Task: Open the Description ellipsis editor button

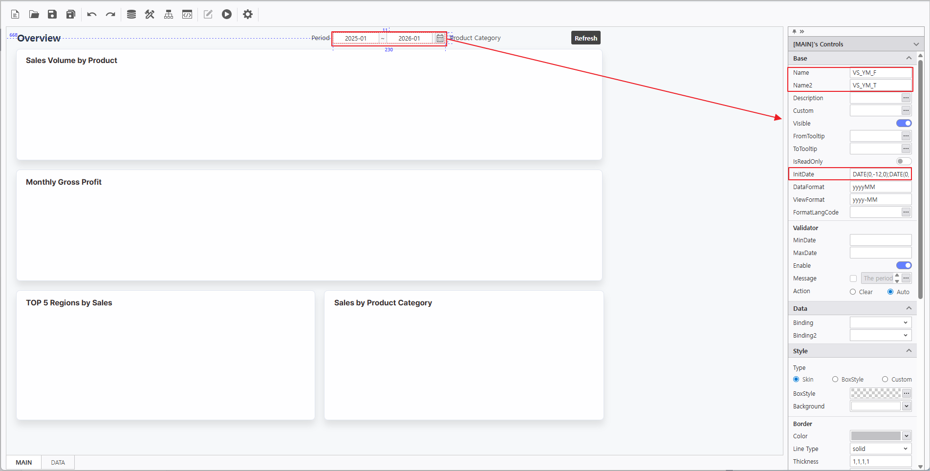Action: point(906,98)
